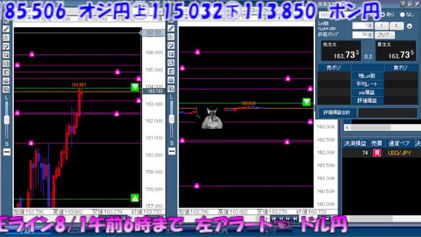Viewport: 421px width, 237px height.
Task: Select the pencil tool on right chart toolbar
Action: click(171, 28)
